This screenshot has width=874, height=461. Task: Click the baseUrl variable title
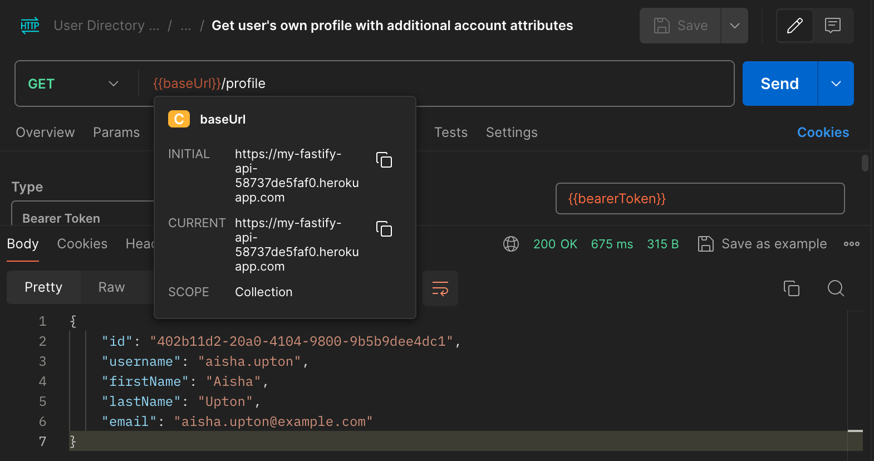223,119
